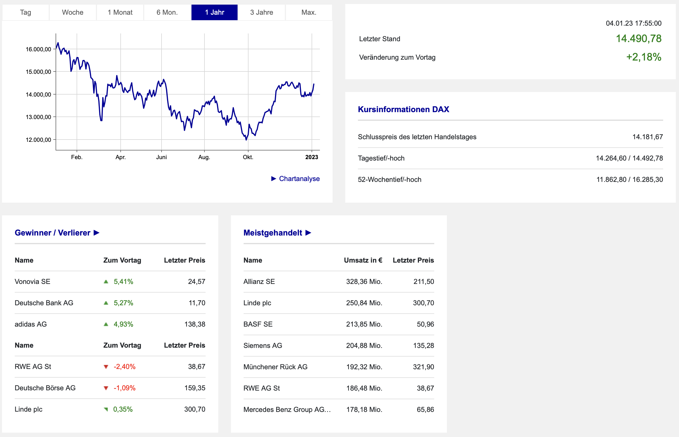Click the triangle icon before Chartanalyse

274,179
